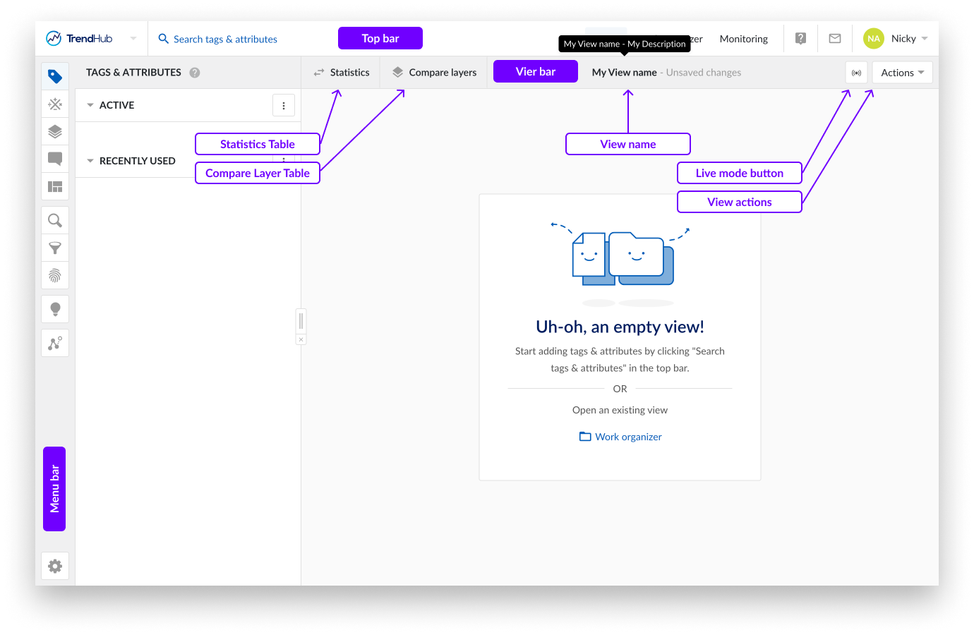This screenshot has height=635, width=974.
Task: Click the fingerprint pattern icon in the sidebar
Action: pos(55,275)
